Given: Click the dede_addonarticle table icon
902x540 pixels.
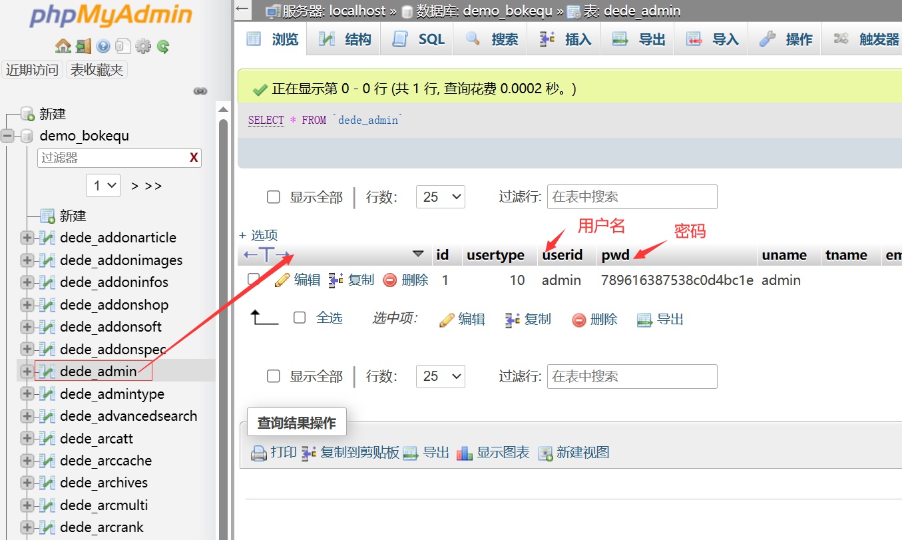Looking at the screenshot, I should coord(47,238).
